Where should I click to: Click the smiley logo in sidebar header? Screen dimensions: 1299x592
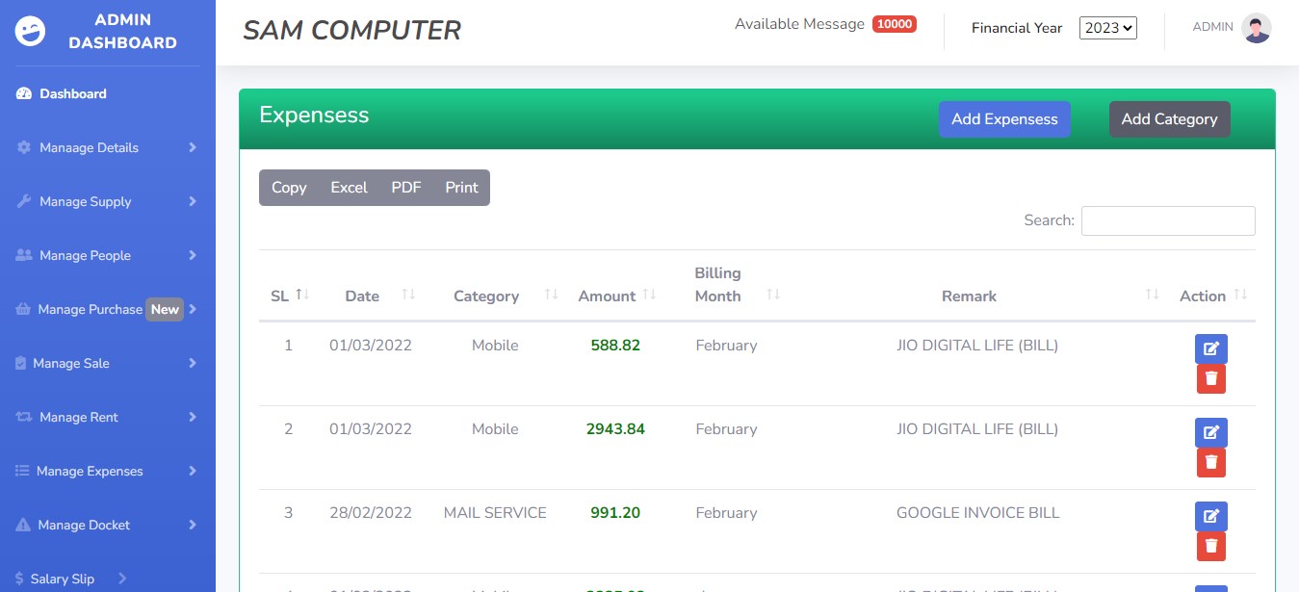click(x=31, y=31)
